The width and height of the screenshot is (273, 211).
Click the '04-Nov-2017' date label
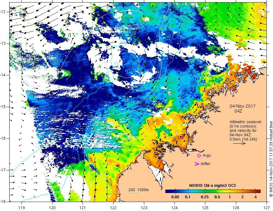[243, 106]
